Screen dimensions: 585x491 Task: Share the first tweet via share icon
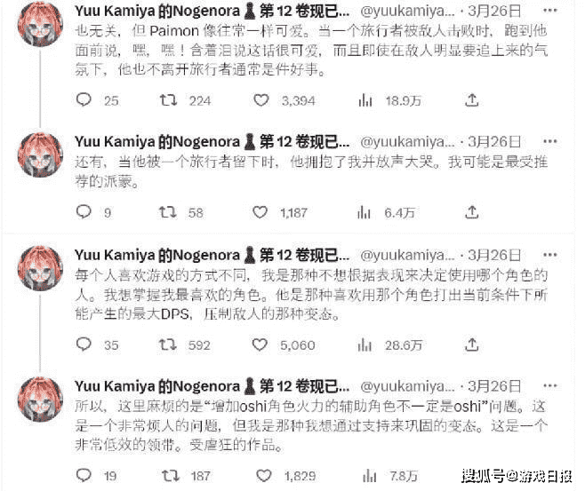(x=471, y=99)
